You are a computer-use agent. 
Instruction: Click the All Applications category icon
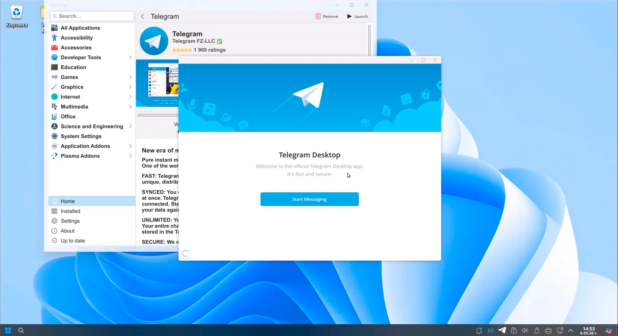[x=54, y=28]
